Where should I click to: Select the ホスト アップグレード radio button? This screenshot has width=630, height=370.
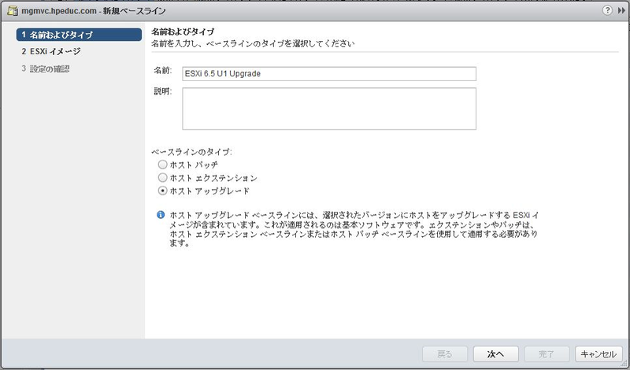click(162, 191)
